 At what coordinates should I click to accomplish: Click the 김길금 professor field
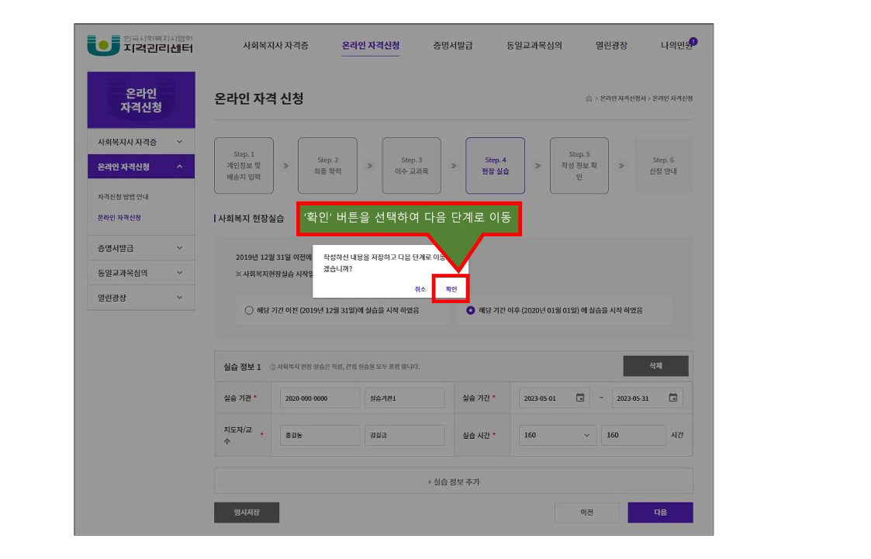[404, 435]
